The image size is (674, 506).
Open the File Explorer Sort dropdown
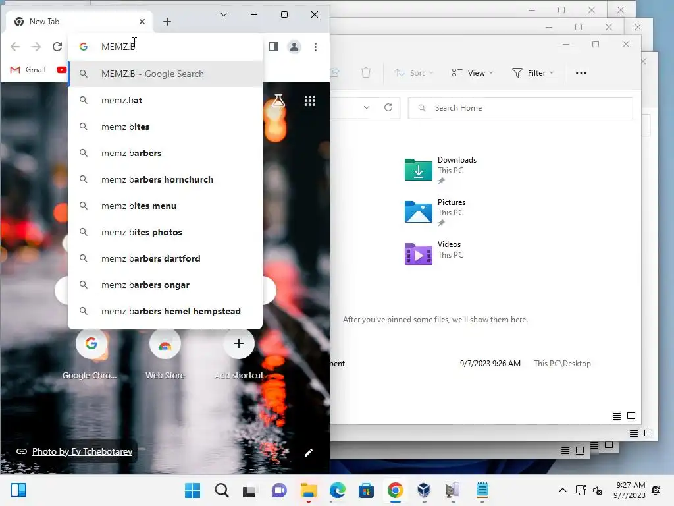point(413,73)
